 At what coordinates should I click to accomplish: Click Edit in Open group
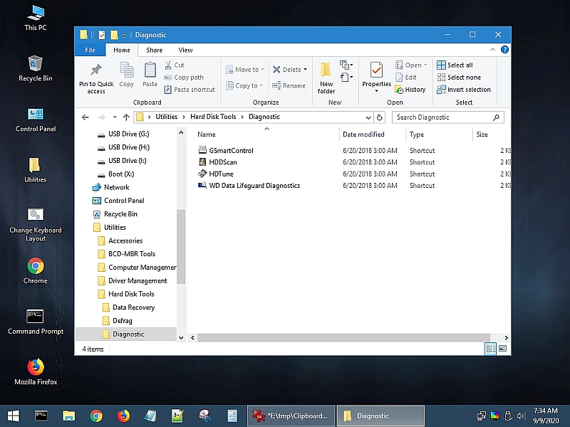[x=406, y=78]
